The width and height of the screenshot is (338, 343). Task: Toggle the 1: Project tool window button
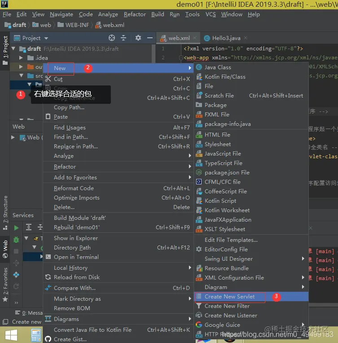click(5, 51)
